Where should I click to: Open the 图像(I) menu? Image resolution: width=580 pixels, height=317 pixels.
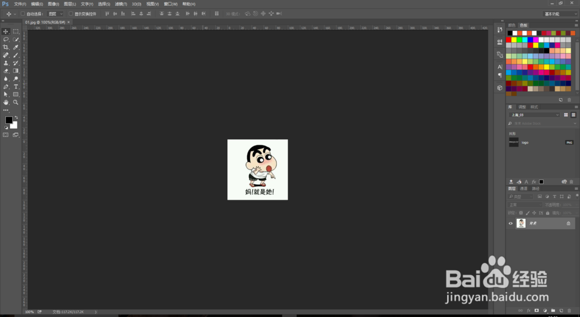tap(53, 4)
